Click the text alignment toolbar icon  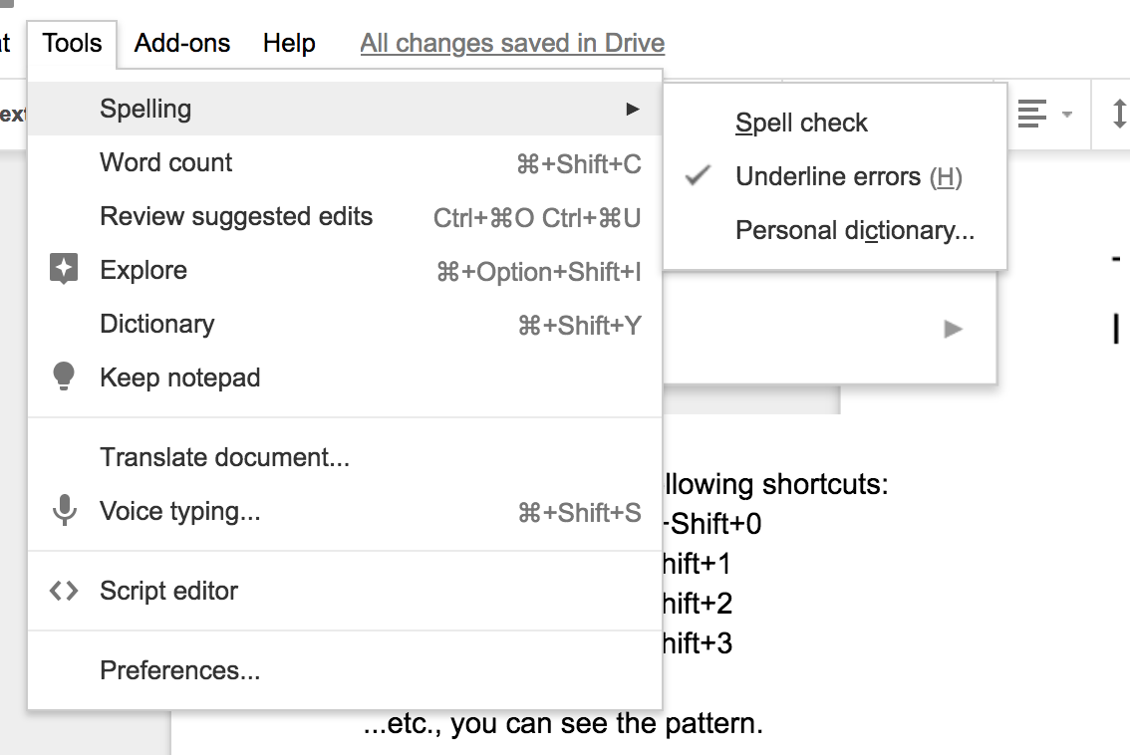click(x=1032, y=114)
